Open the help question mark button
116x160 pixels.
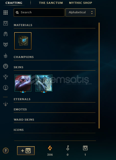tap(6, 151)
